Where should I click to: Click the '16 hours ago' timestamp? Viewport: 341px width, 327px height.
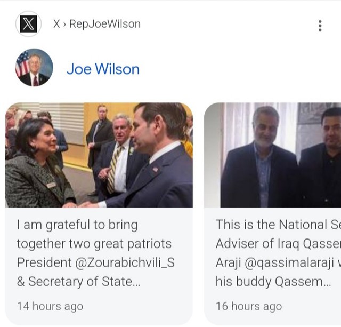(x=249, y=306)
